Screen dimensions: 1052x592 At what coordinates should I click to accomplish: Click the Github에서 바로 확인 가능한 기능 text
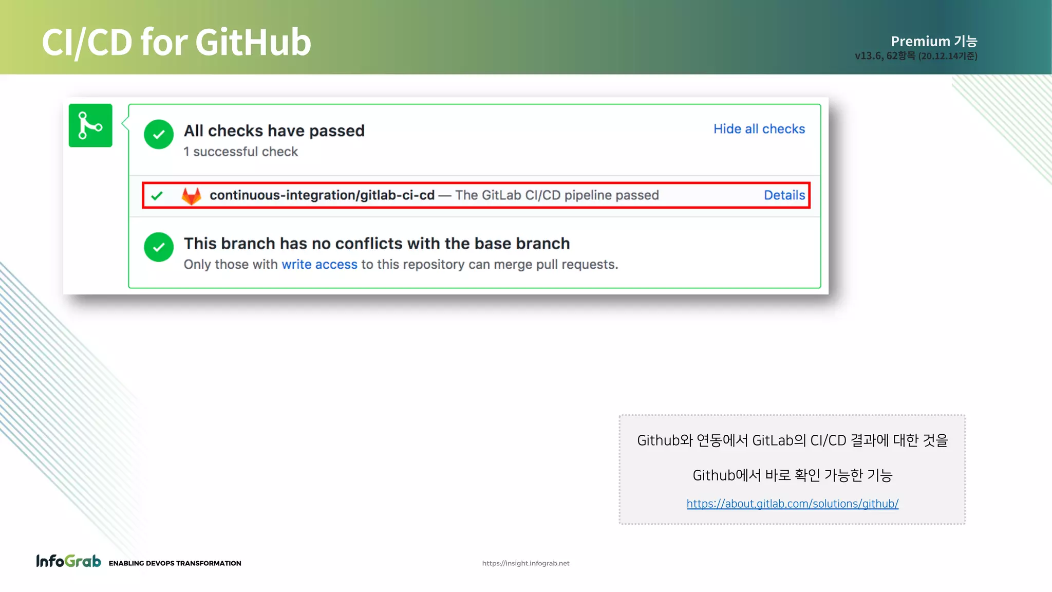(793, 475)
